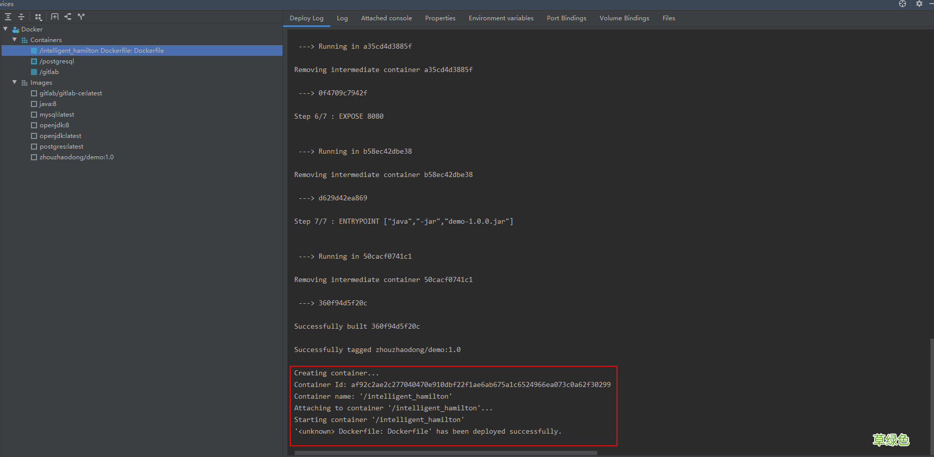Select the mysql:latest image entry
Image resolution: width=934 pixels, height=457 pixels.
pos(57,115)
